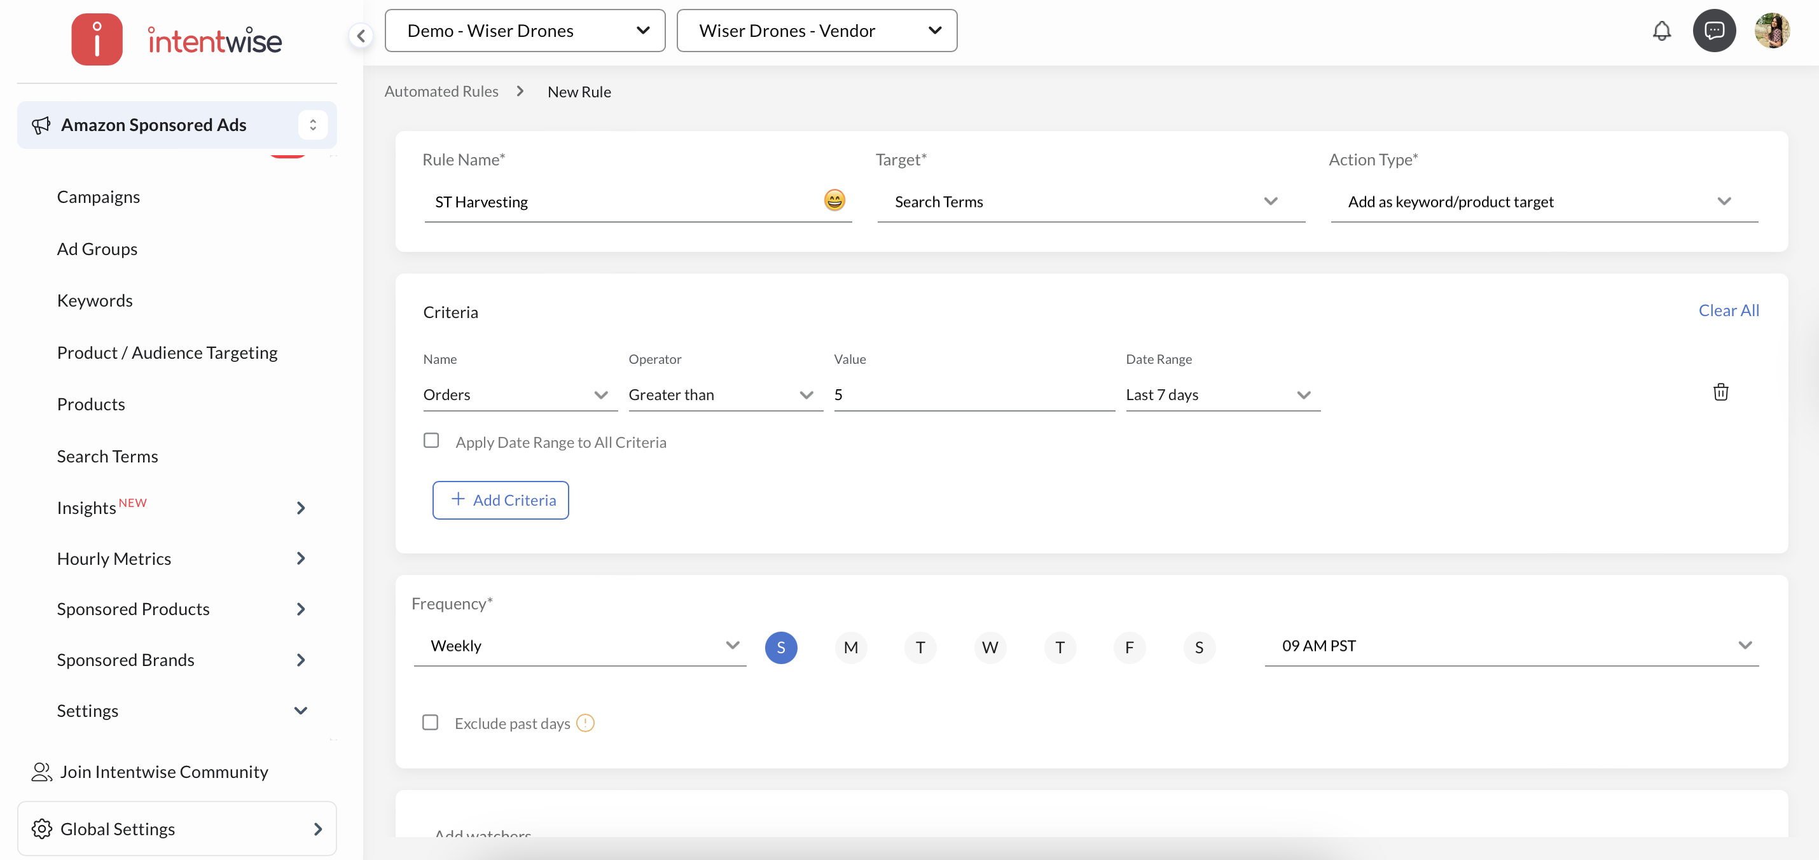Click the notification bell icon
1819x860 pixels.
pyautogui.click(x=1661, y=31)
